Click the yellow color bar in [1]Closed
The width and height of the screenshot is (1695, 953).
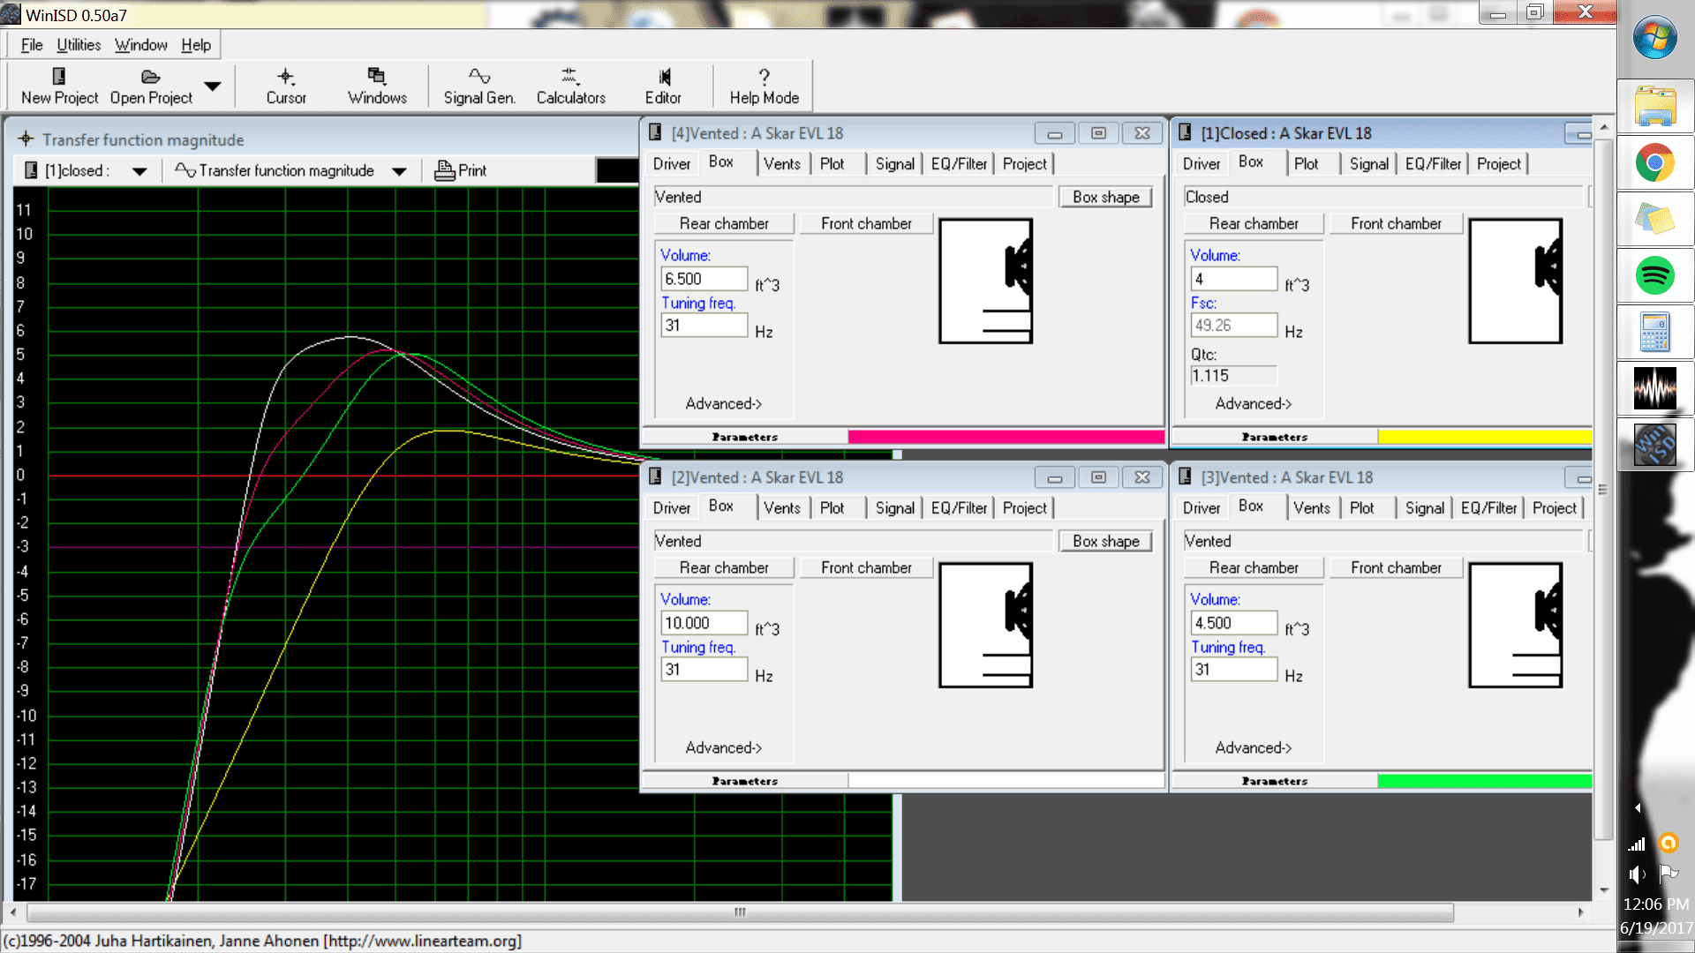pos(1485,437)
